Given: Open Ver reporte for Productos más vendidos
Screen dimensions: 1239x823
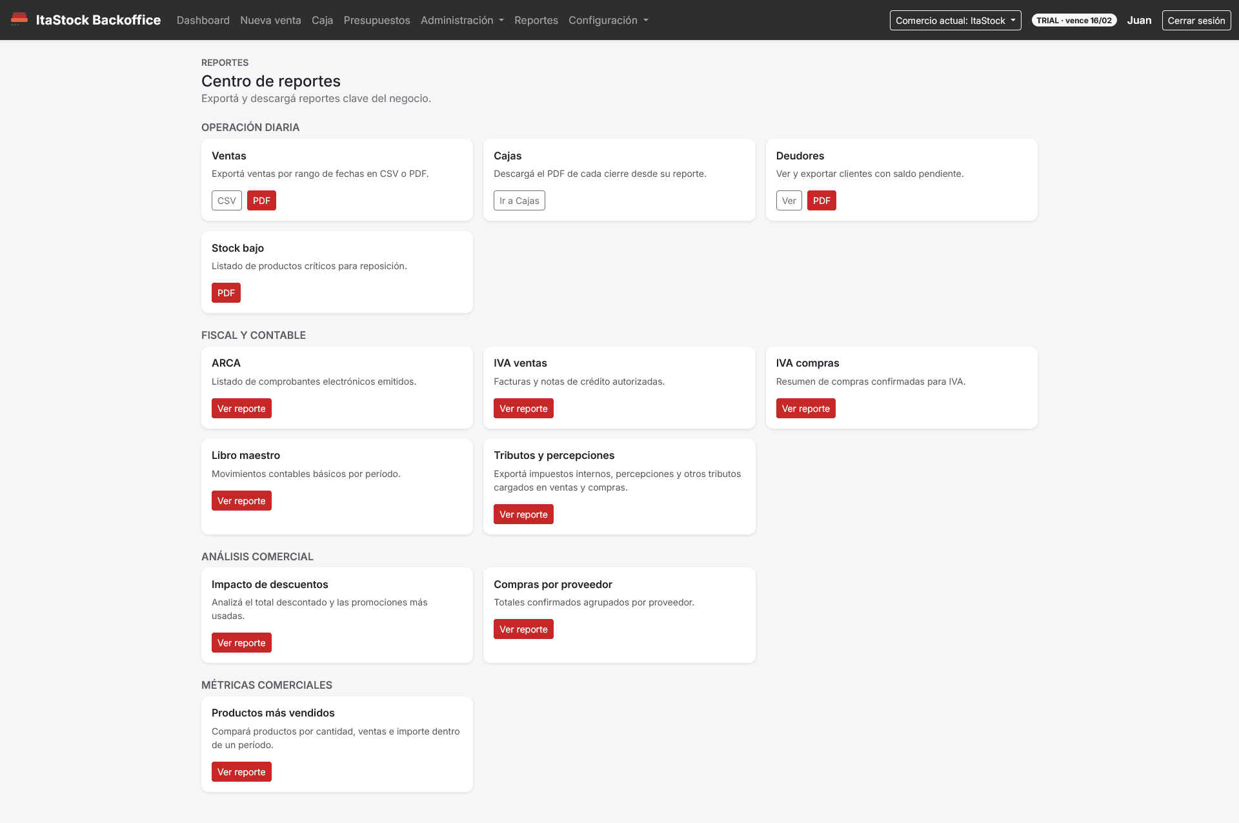Looking at the screenshot, I should (241, 772).
